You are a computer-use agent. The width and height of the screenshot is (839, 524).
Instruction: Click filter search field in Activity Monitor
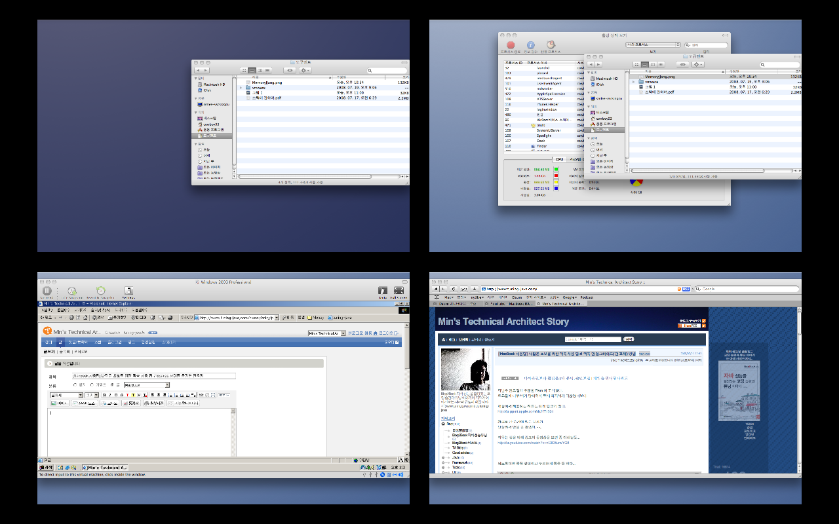[x=706, y=45]
